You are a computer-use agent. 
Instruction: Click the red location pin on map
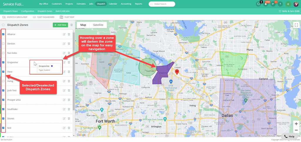click(x=177, y=72)
